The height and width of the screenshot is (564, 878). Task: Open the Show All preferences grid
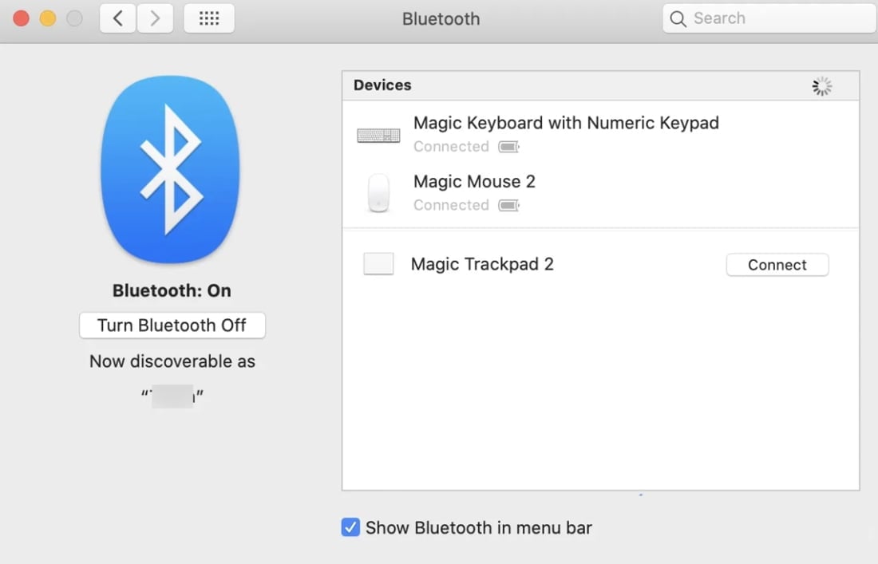(209, 18)
